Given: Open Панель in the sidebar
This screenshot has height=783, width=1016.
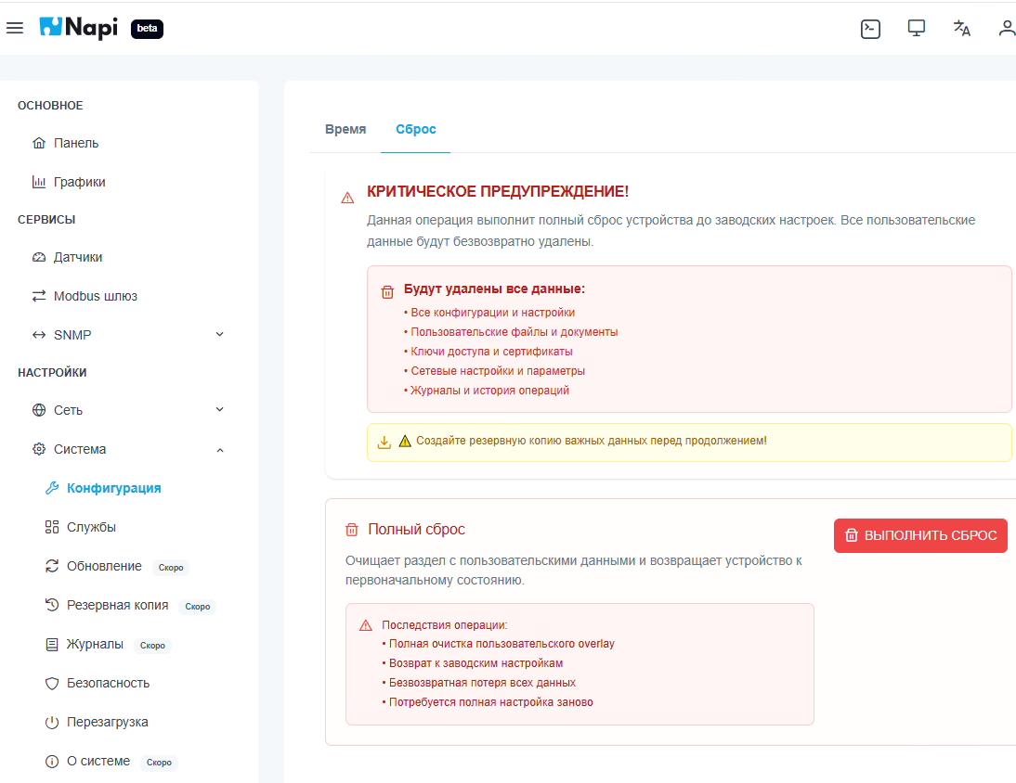Looking at the screenshot, I should pyautogui.click(x=75, y=143).
